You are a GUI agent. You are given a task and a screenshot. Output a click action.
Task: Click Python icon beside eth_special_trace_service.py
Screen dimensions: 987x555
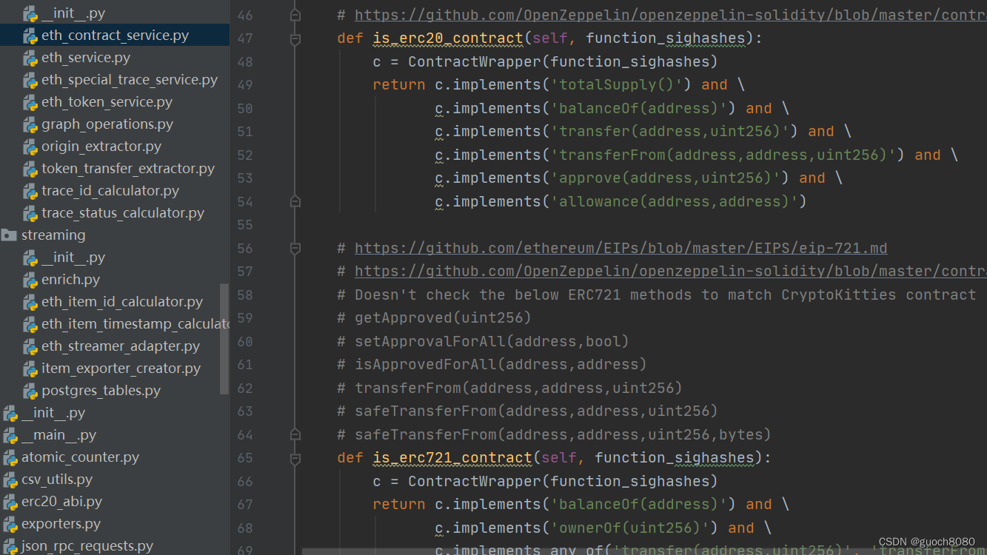(30, 80)
